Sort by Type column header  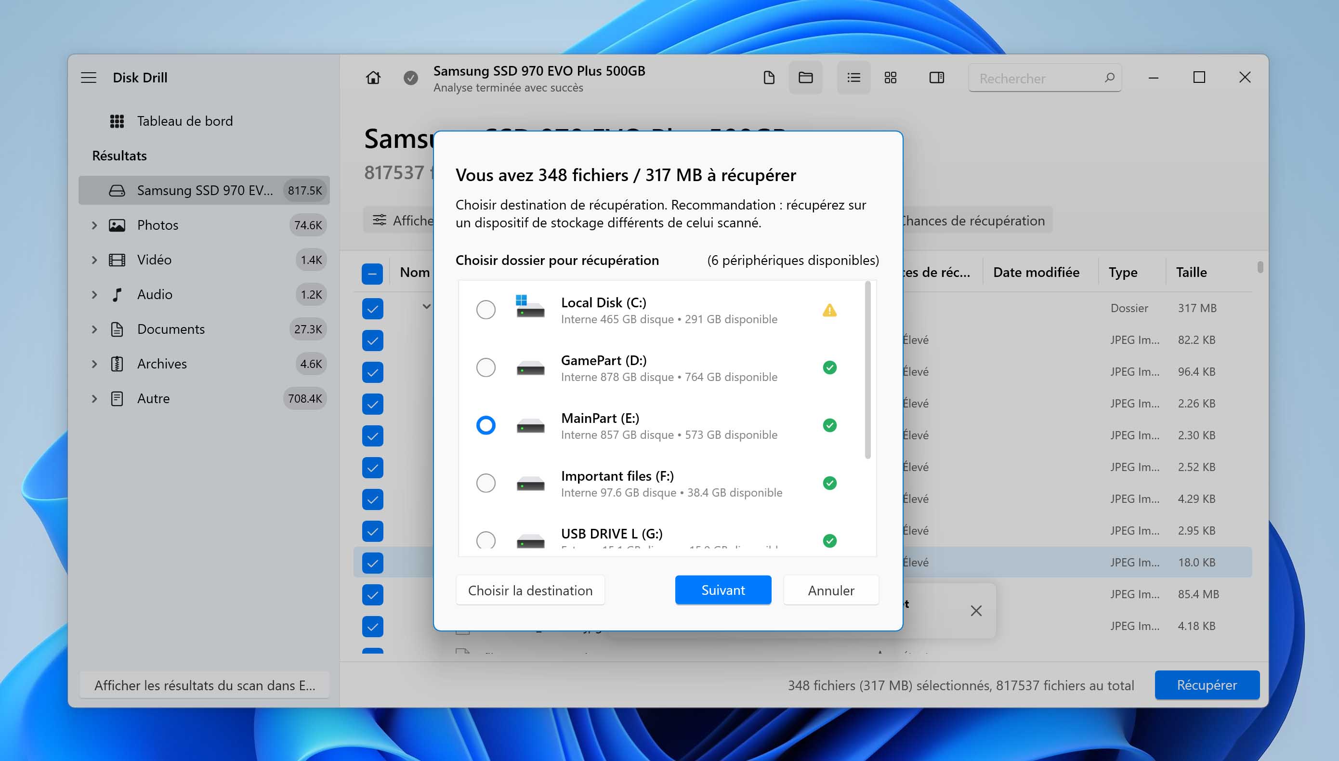coord(1123,272)
